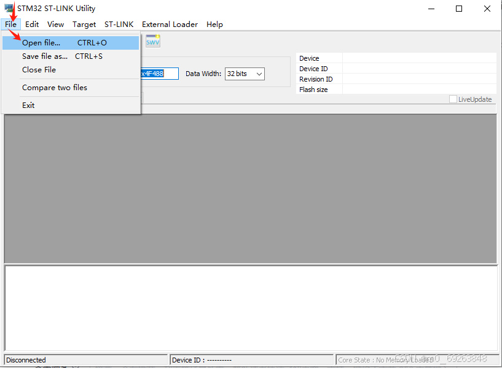
Task: Click the Device ID status bar field
Action: (251, 360)
